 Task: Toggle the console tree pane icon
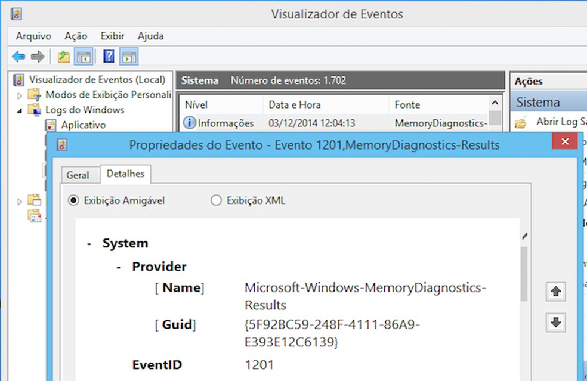84,57
